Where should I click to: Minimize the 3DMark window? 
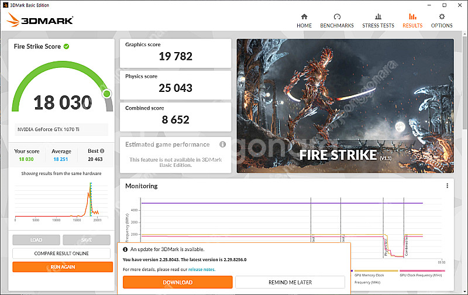[x=429, y=5]
